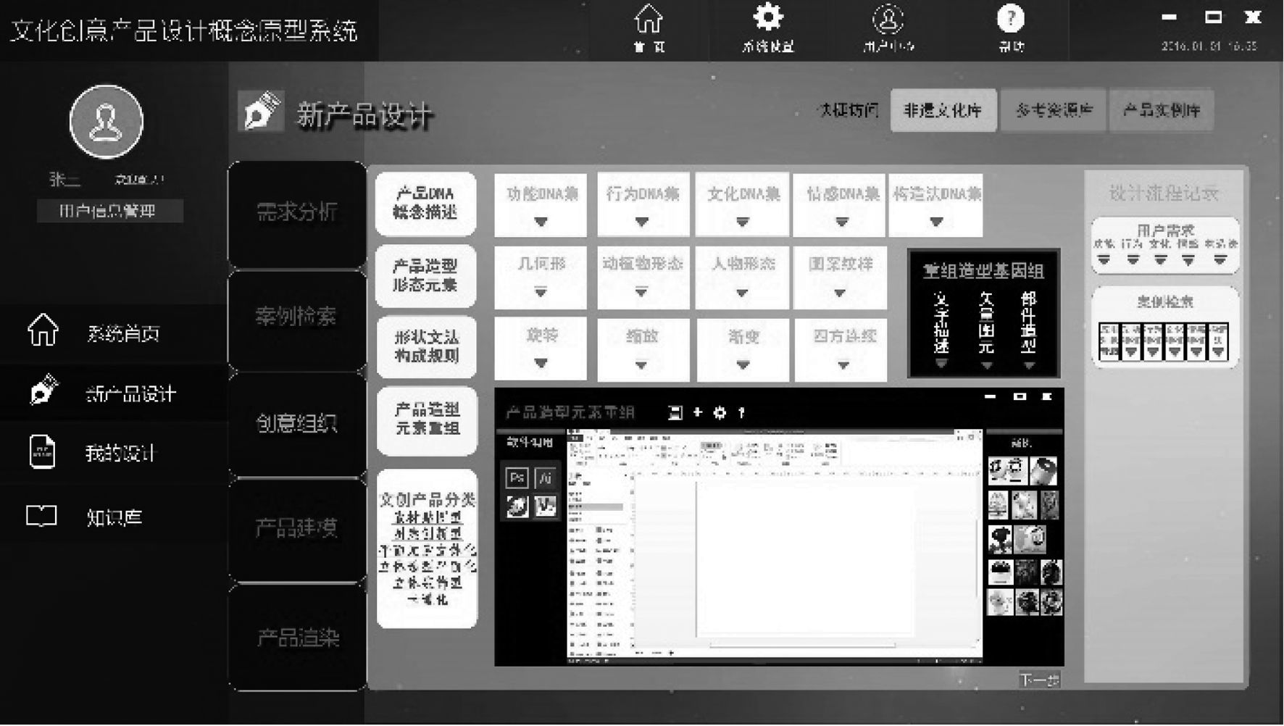Expand the 功能DNA集 dropdown
The height and width of the screenshot is (726, 1284).
point(541,222)
